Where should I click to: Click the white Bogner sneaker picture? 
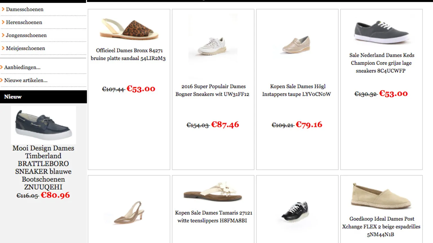(x=213, y=46)
